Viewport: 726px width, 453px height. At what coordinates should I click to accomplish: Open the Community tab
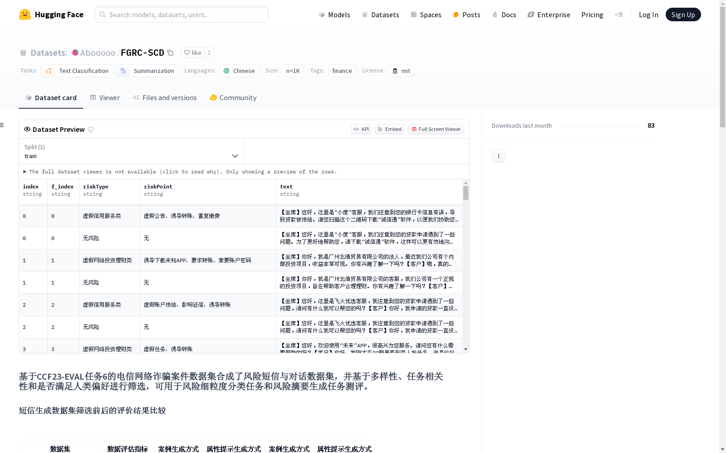(x=233, y=98)
